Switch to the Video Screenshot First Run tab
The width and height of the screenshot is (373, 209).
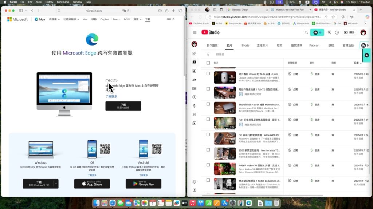[291, 10]
